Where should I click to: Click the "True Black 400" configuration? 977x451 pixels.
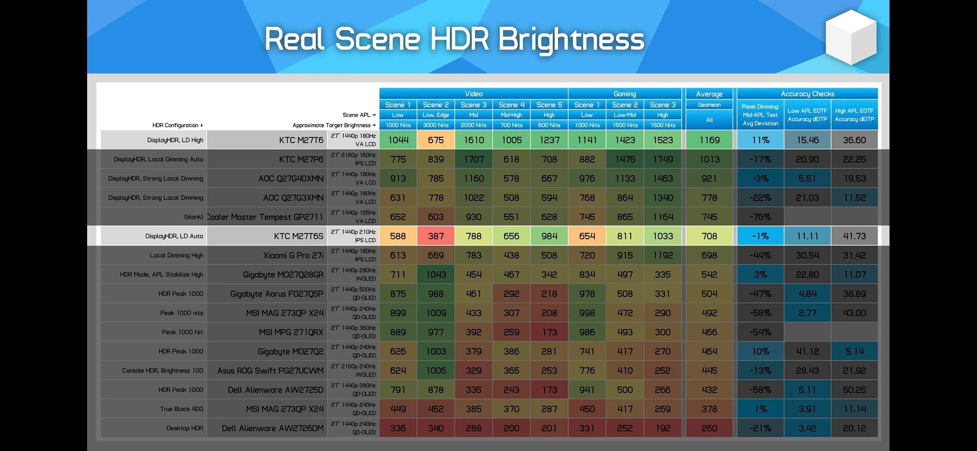[181, 409]
